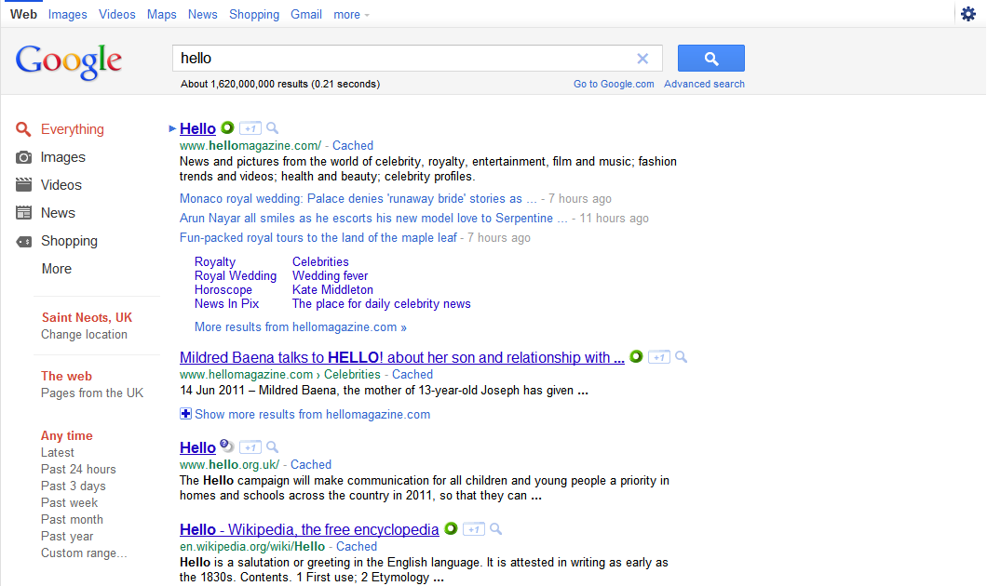Open the Kate Middleton sitelink
This screenshot has width=987, height=586.
pyautogui.click(x=332, y=290)
